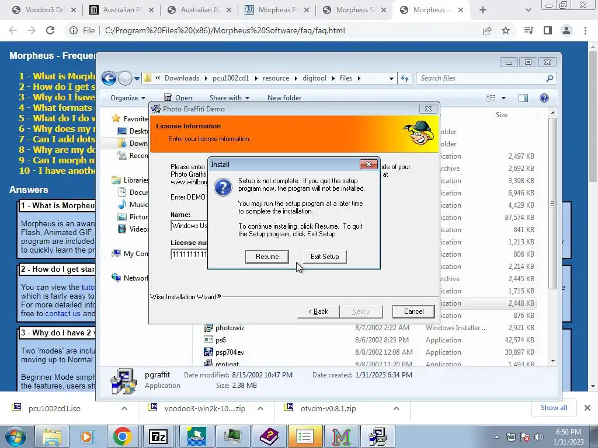The height and width of the screenshot is (448, 598).
Task: Open the Windows Start menu
Action: (16, 436)
